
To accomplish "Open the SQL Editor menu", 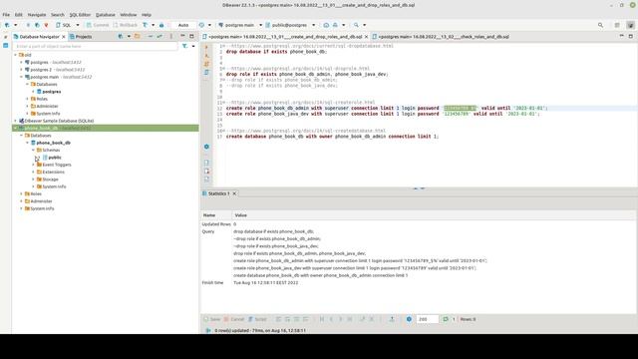I will (80, 15).
